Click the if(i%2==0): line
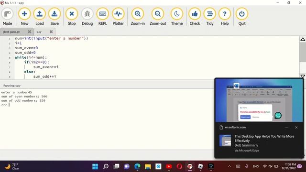Screen dimensions: 306x172 [x=37, y=62]
